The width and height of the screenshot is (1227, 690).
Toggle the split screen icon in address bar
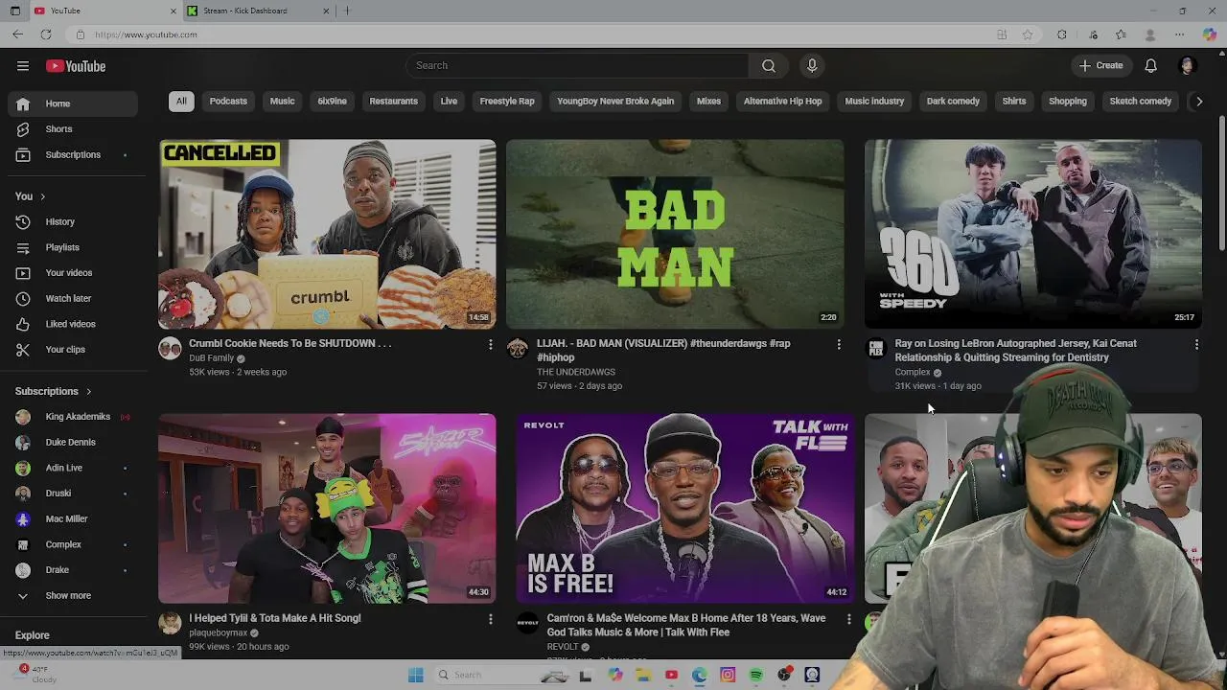(x=1002, y=34)
